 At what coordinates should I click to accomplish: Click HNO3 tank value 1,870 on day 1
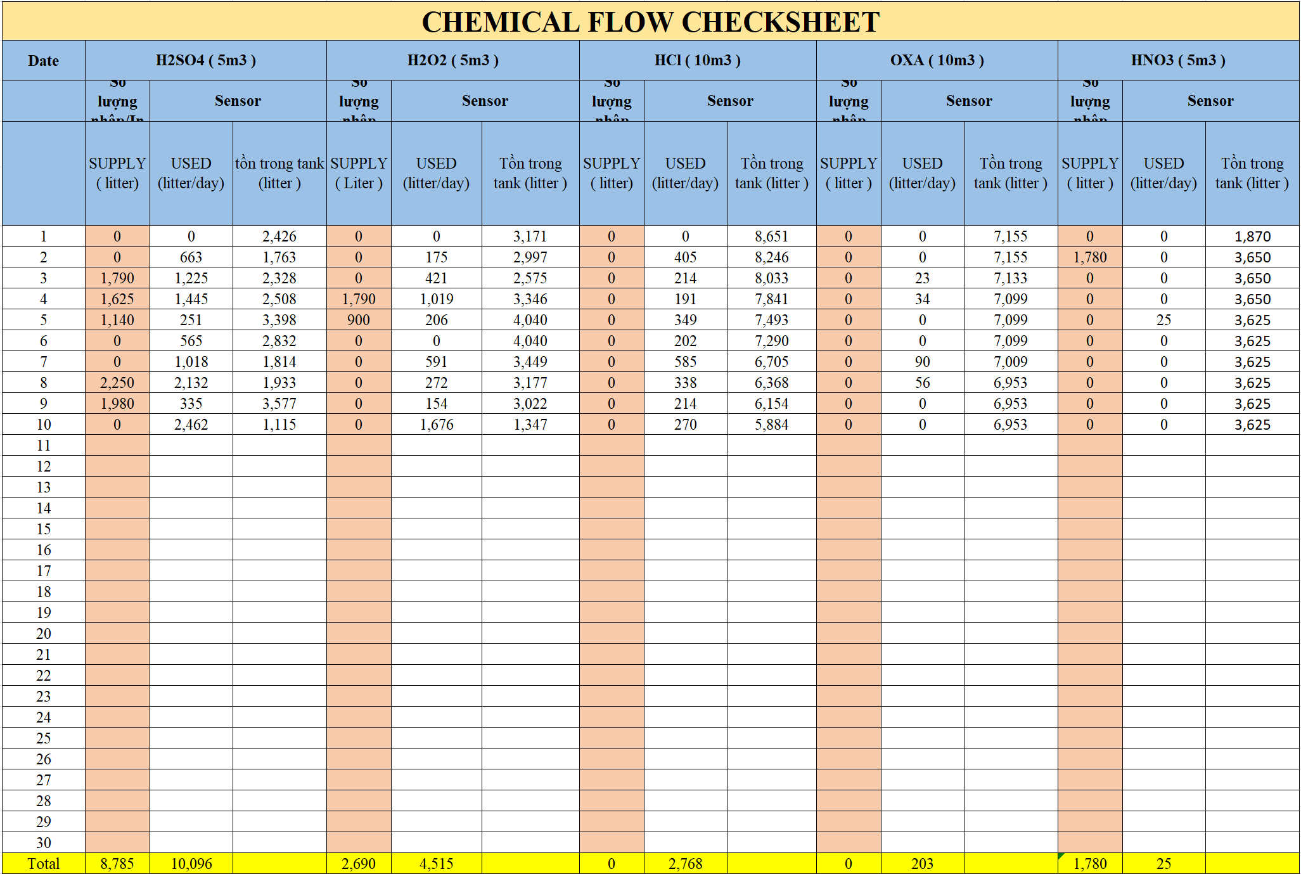click(1252, 236)
